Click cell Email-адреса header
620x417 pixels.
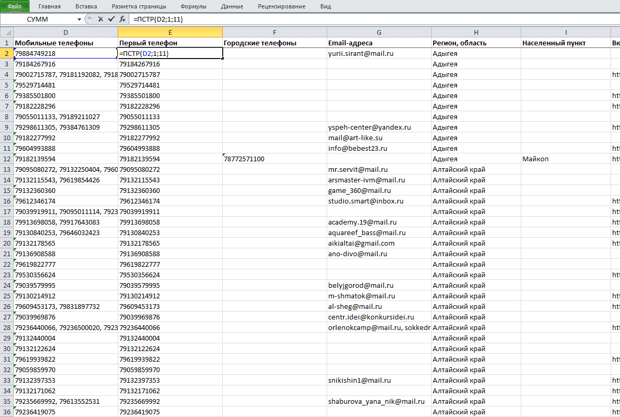[x=379, y=43]
